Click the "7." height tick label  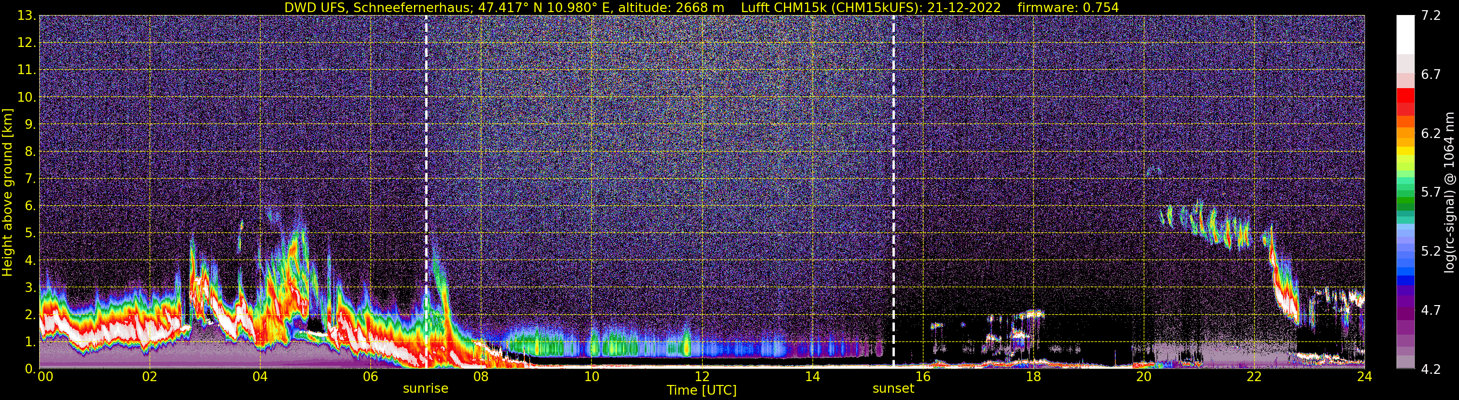[30, 179]
